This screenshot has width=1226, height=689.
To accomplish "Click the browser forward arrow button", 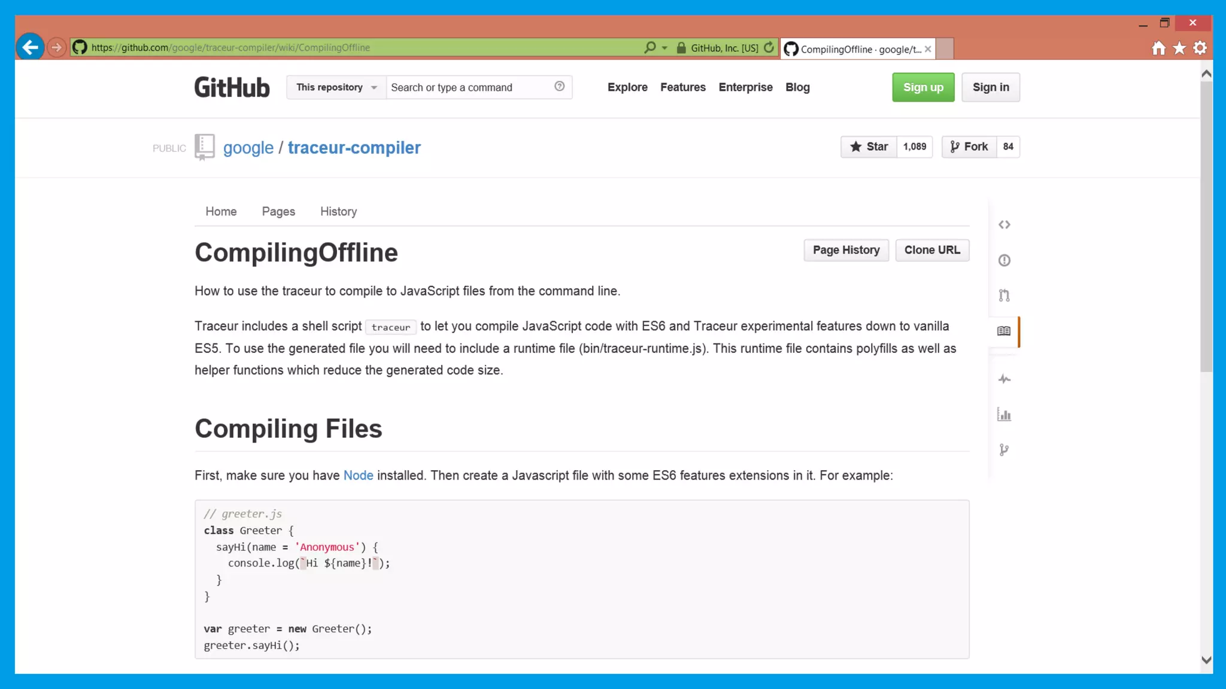I will tap(56, 47).
